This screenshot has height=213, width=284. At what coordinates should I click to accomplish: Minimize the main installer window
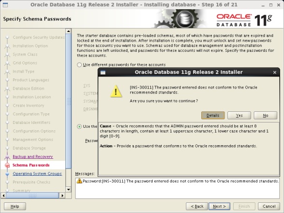(x=263, y=5)
